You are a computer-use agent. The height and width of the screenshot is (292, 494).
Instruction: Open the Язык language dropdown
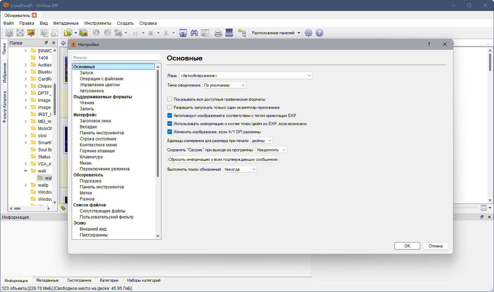(x=246, y=76)
